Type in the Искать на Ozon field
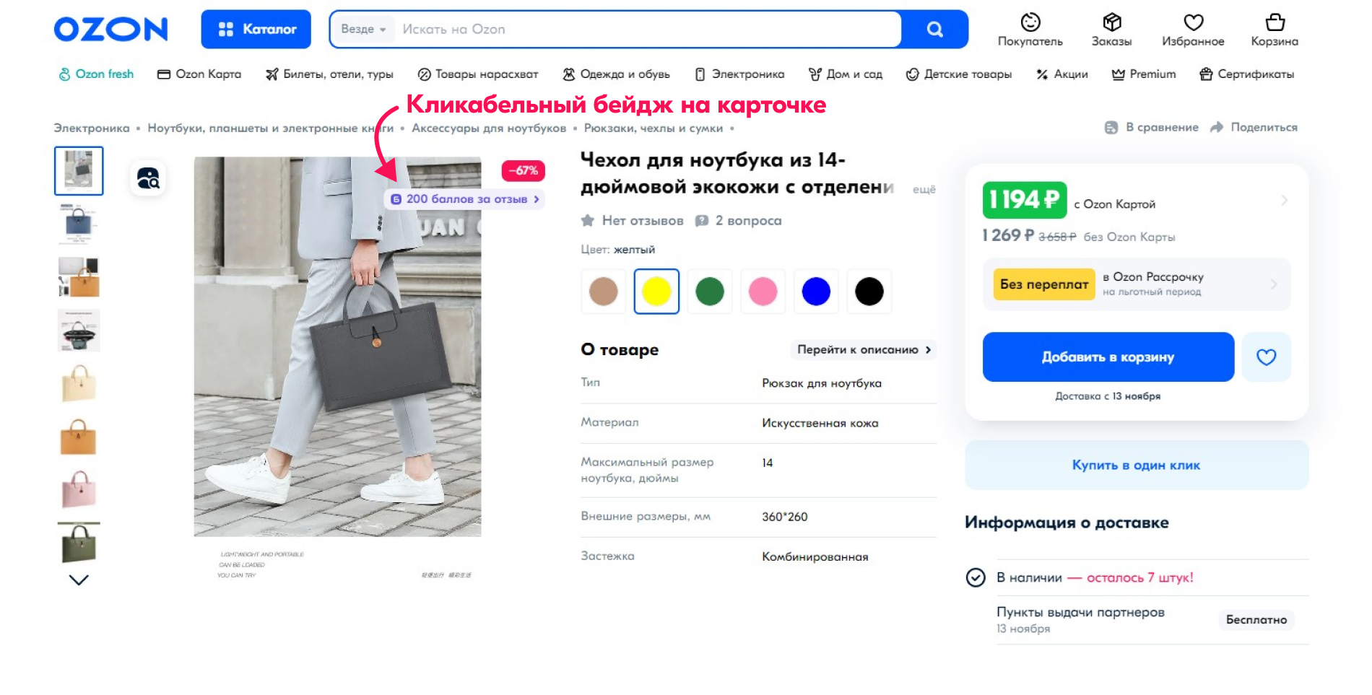The height and width of the screenshot is (695, 1372). point(643,30)
